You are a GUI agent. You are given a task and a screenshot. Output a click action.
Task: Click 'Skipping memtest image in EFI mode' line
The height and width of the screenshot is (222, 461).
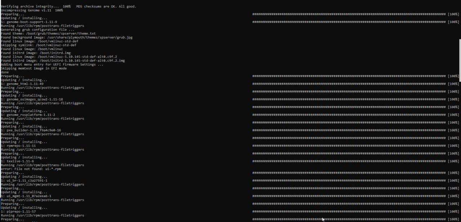33,68
